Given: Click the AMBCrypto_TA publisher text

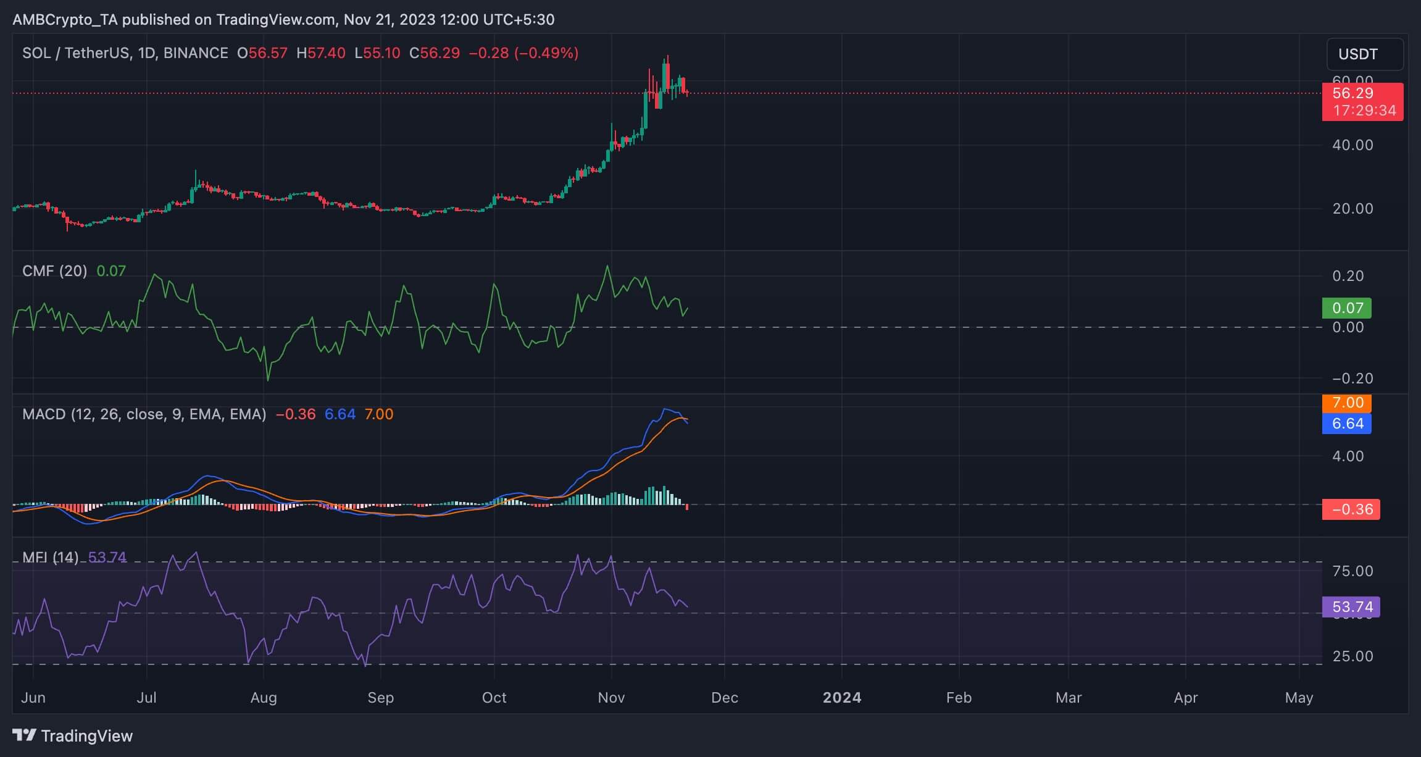Looking at the screenshot, I should tap(65, 20).
